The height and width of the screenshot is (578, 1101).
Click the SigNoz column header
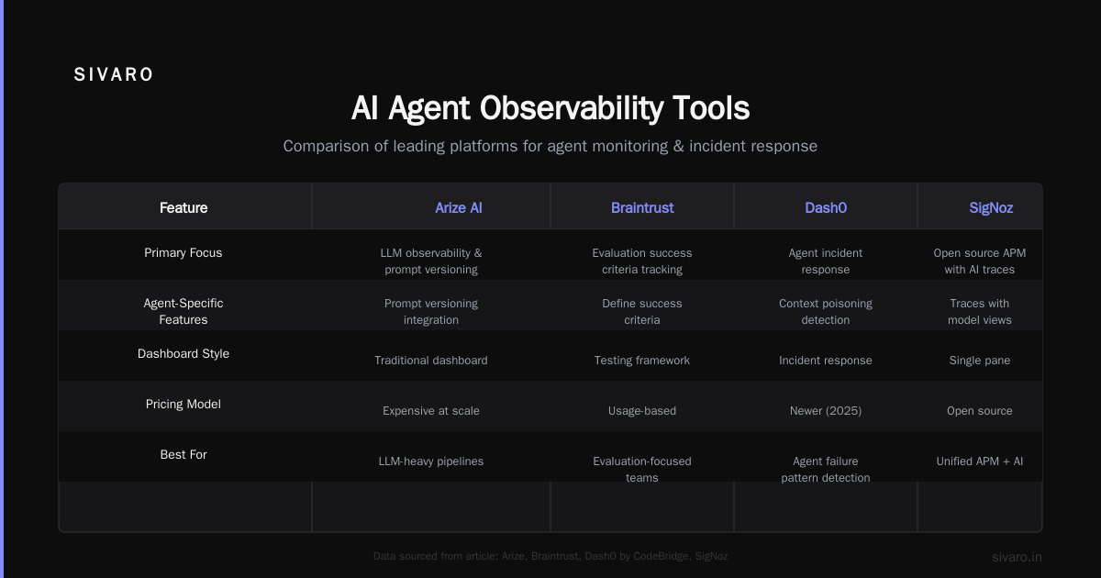[x=991, y=208]
